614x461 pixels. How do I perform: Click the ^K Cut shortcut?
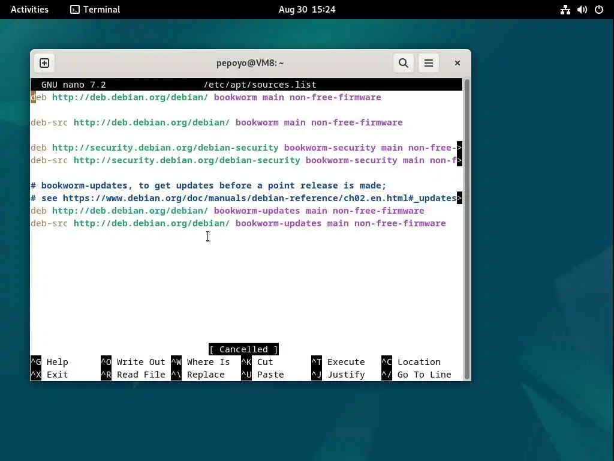click(257, 362)
